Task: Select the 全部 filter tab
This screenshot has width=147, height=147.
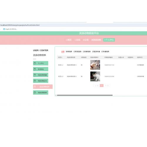Action: [63, 51]
